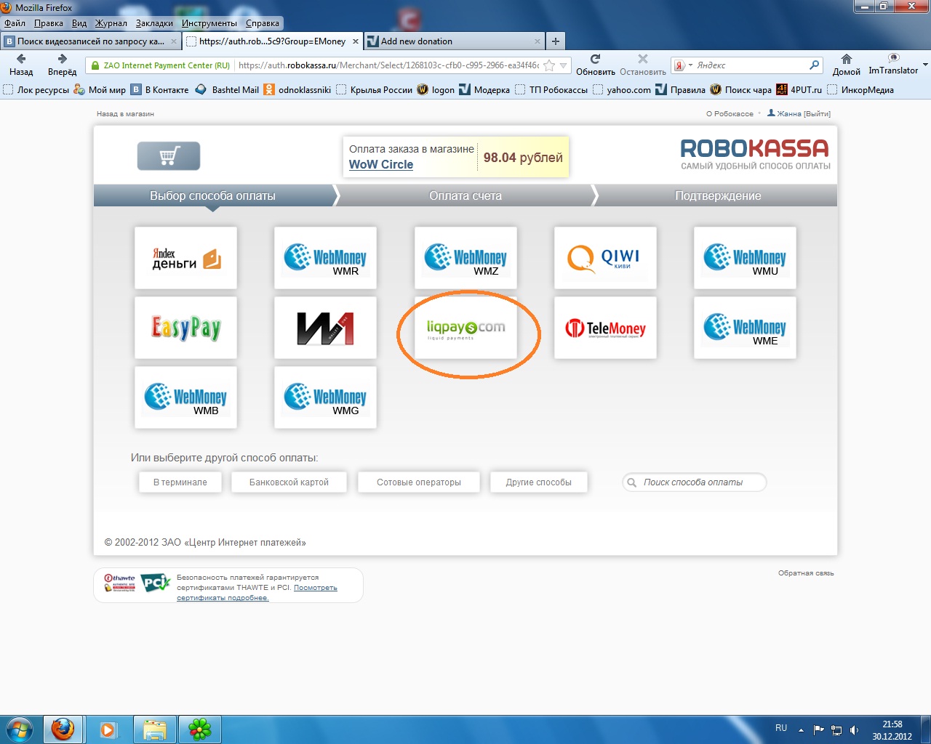Open a new tab with plus button
This screenshot has height=744, width=931.
pos(556,41)
